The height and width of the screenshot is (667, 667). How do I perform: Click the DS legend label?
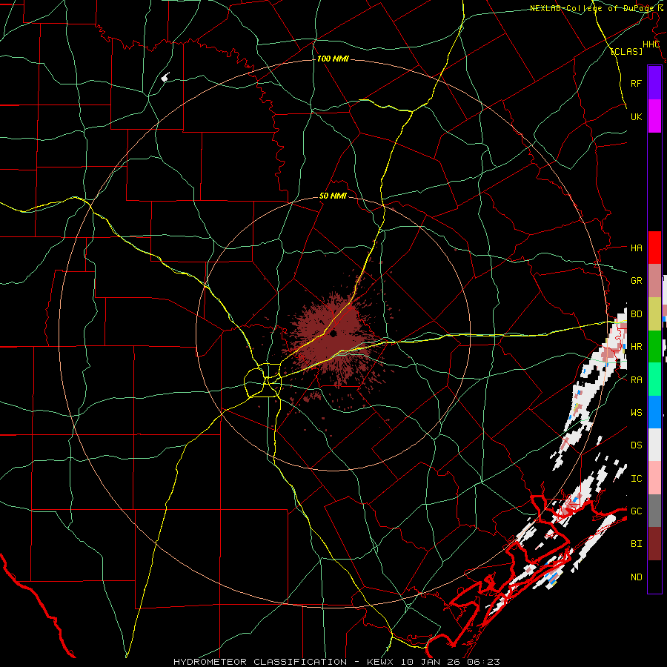point(636,445)
